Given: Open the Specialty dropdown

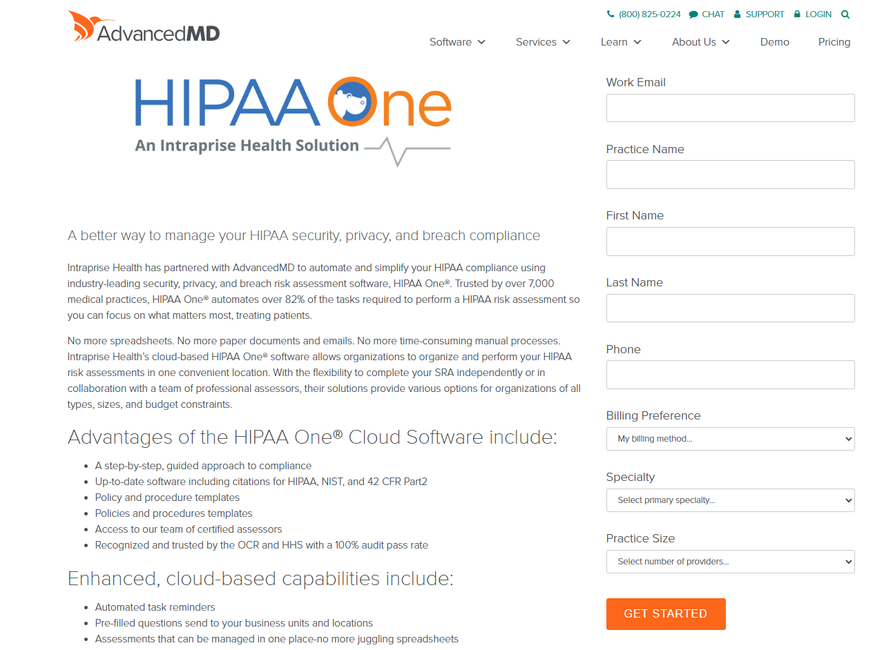Looking at the screenshot, I should 731,500.
